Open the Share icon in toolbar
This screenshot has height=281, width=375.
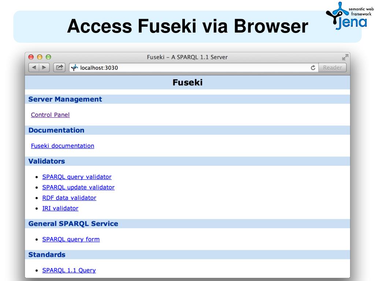tap(59, 68)
